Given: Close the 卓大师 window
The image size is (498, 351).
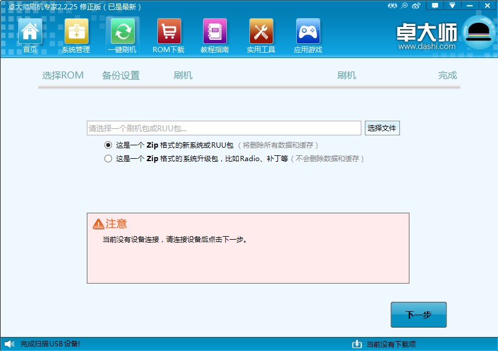Looking at the screenshot, I should click(x=487, y=5).
